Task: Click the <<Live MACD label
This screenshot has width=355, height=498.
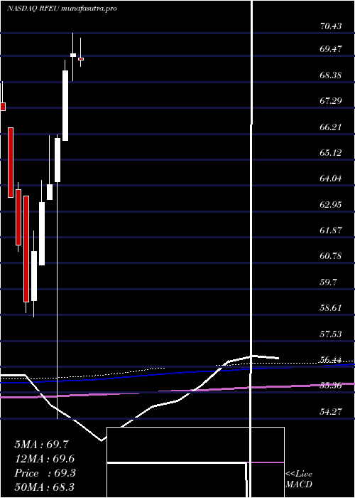Action: [x=299, y=480]
